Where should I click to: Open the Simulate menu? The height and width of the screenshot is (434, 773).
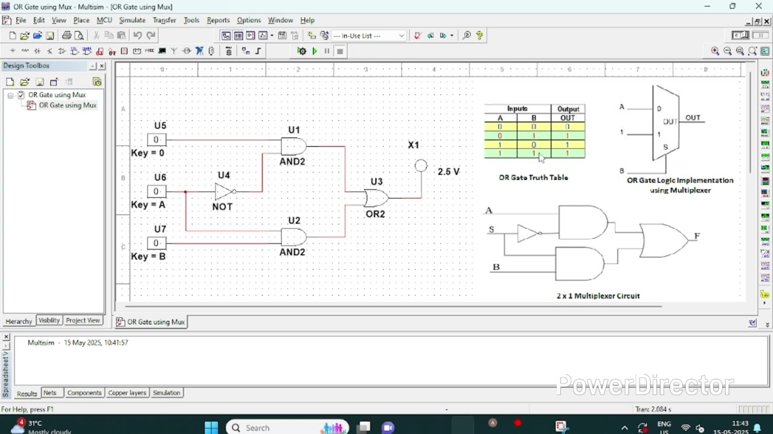(x=132, y=20)
